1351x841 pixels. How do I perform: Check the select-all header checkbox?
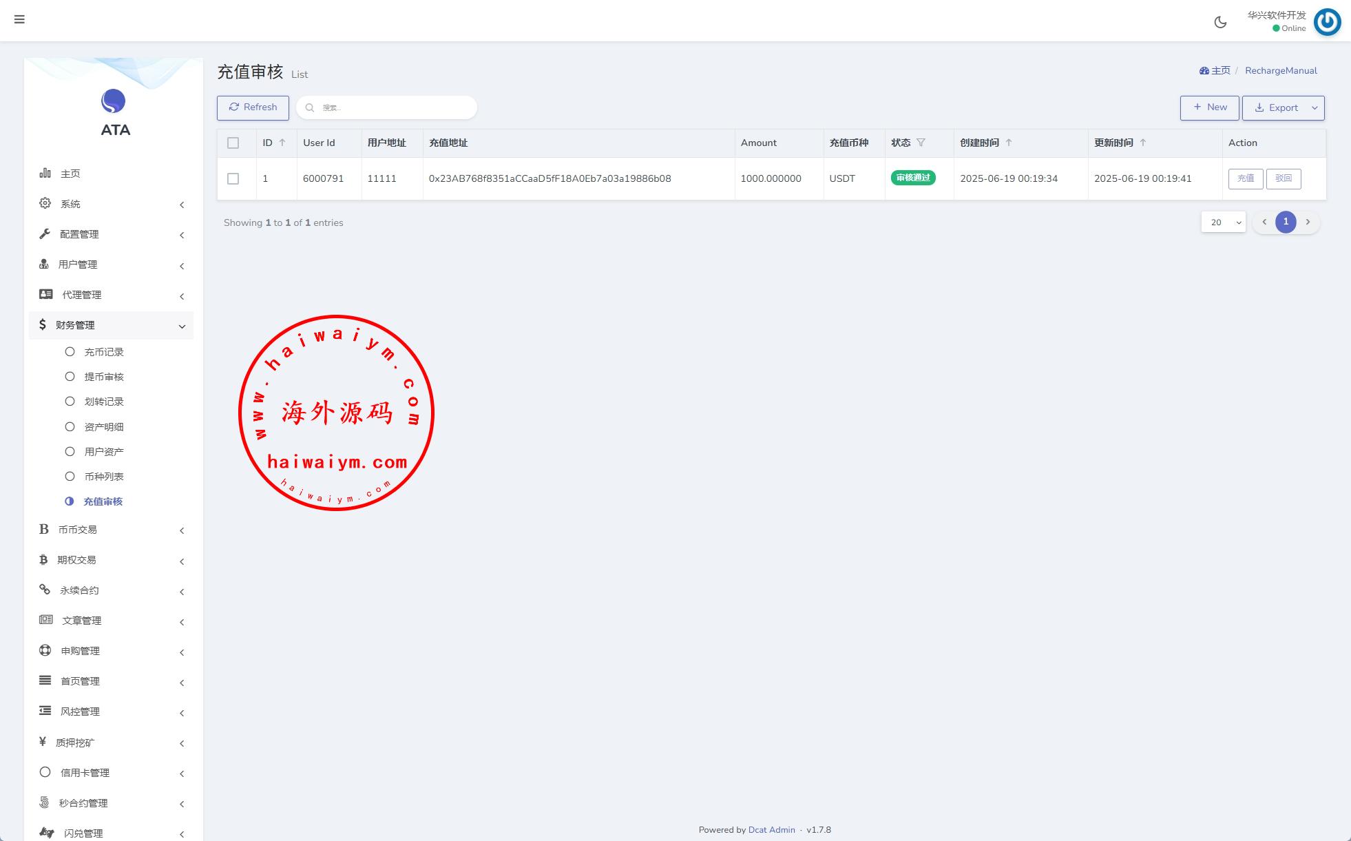coord(233,143)
